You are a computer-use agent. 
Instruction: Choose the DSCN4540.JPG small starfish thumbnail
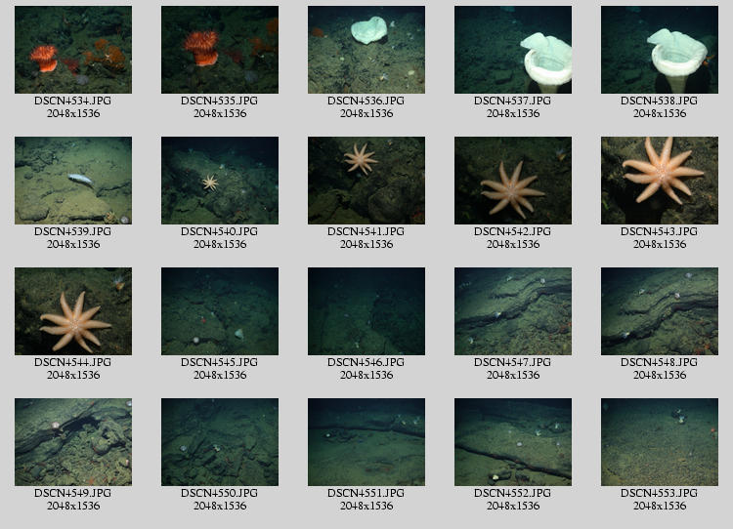(220, 181)
